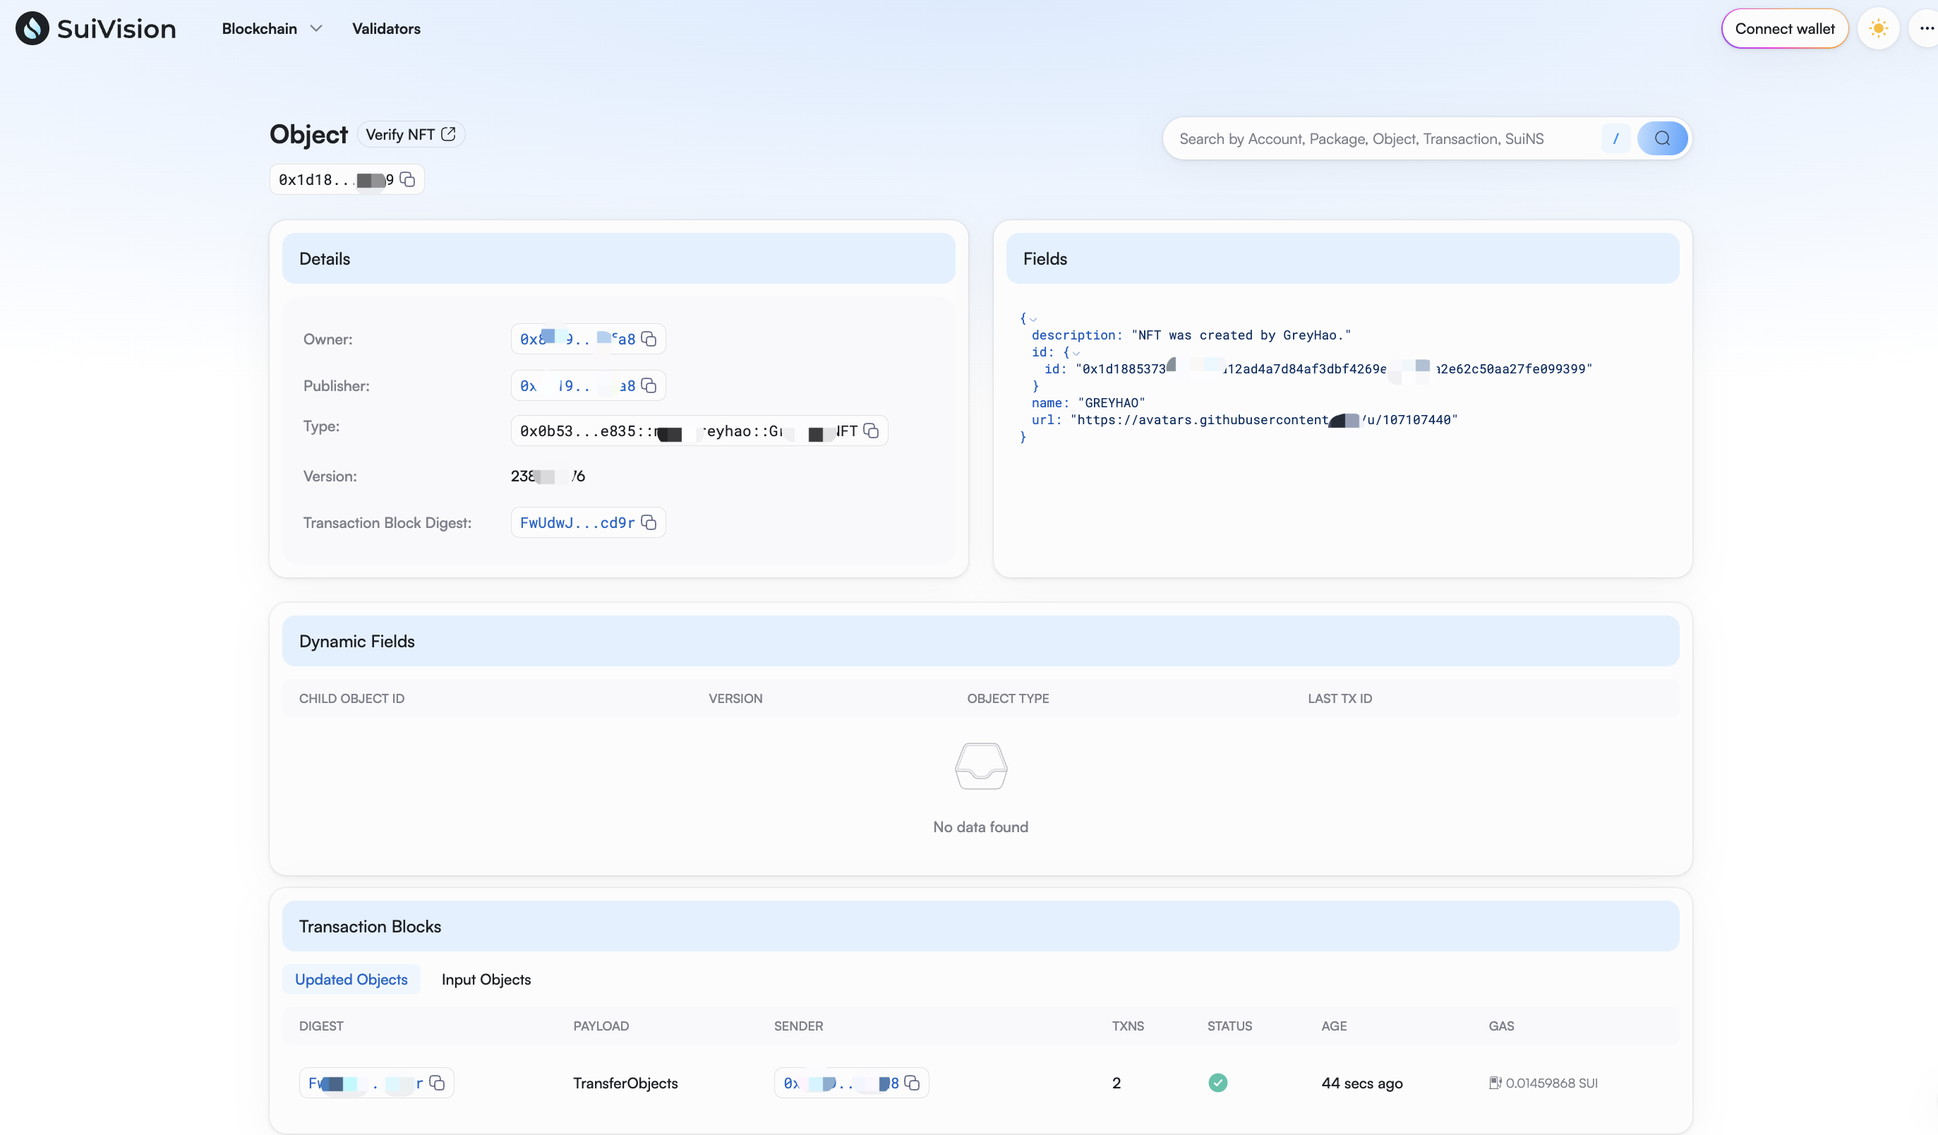Click the 44 secs ago age cell
The width and height of the screenshot is (1938, 1135).
tap(1362, 1083)
